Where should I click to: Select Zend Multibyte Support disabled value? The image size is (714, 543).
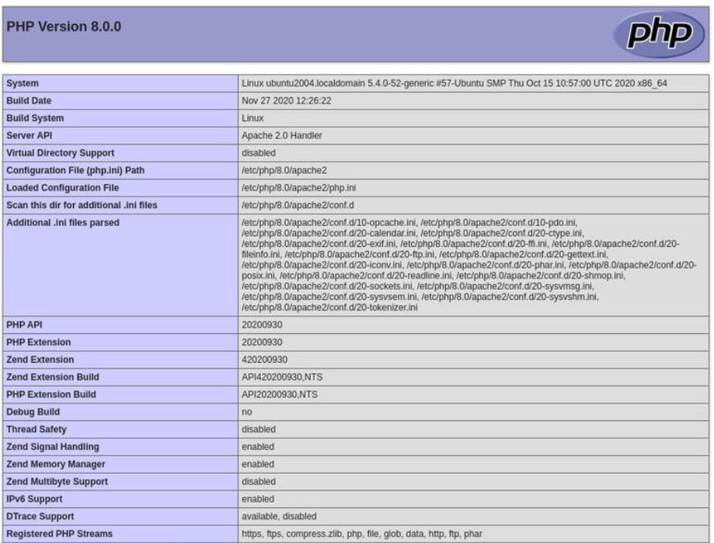point(259,482)
